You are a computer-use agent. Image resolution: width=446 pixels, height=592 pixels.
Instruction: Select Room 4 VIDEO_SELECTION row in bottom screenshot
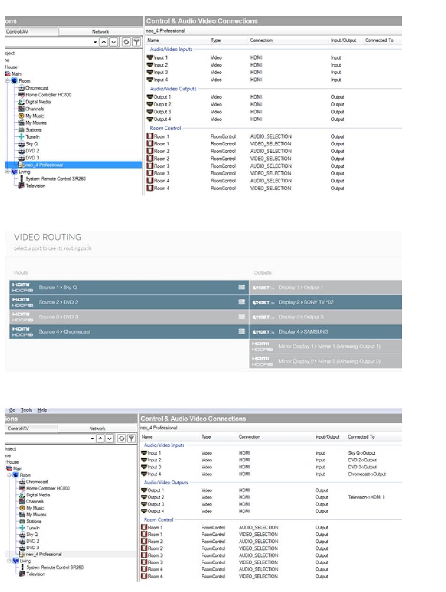[x=271, y=576]
